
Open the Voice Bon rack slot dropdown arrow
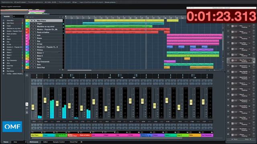point(249,44)
